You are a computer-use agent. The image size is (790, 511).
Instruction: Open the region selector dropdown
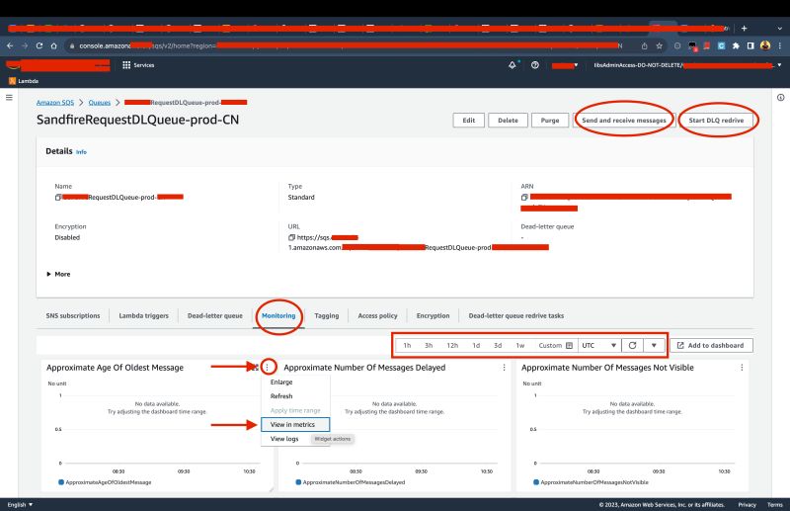point(565,65)
